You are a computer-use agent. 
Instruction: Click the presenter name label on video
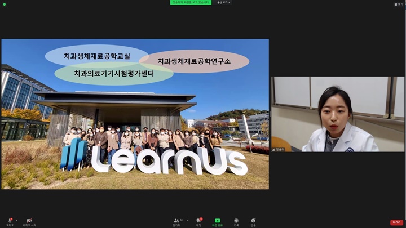[x=279, y=149]
